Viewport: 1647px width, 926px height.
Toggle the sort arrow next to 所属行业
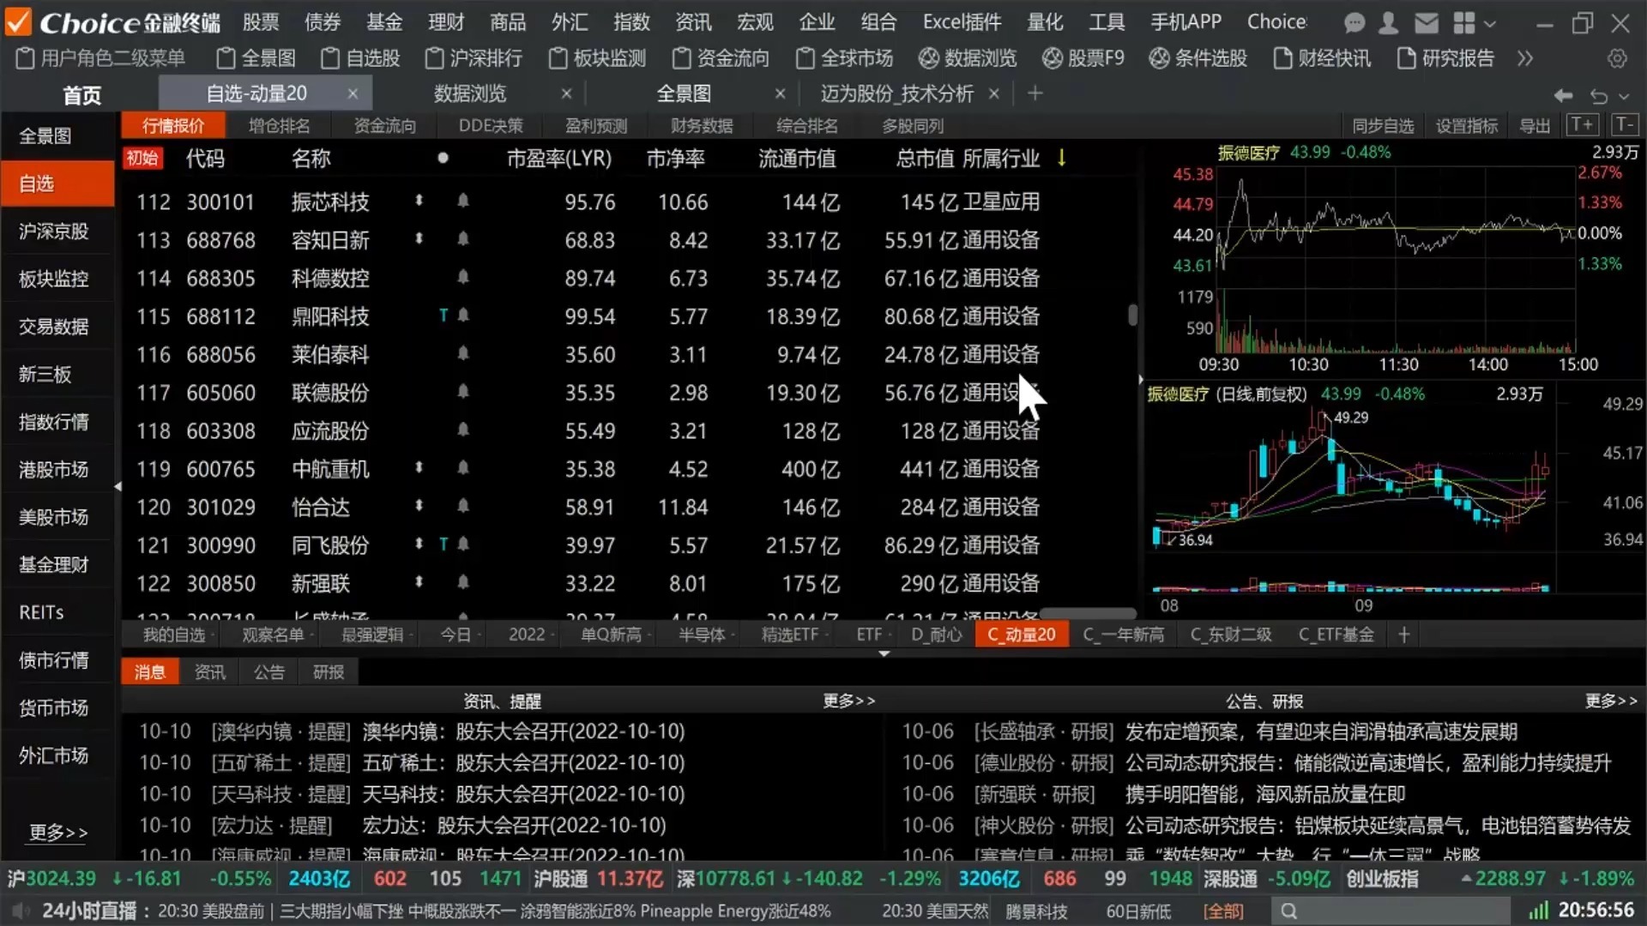[x=1061, y=159]
